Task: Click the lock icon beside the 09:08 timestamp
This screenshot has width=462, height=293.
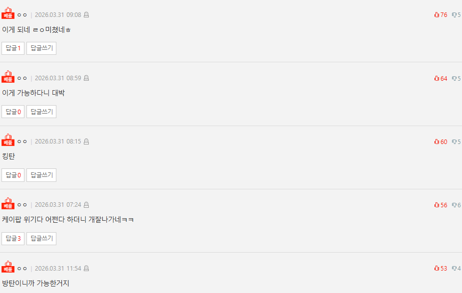Action: (x=86, y=15)
